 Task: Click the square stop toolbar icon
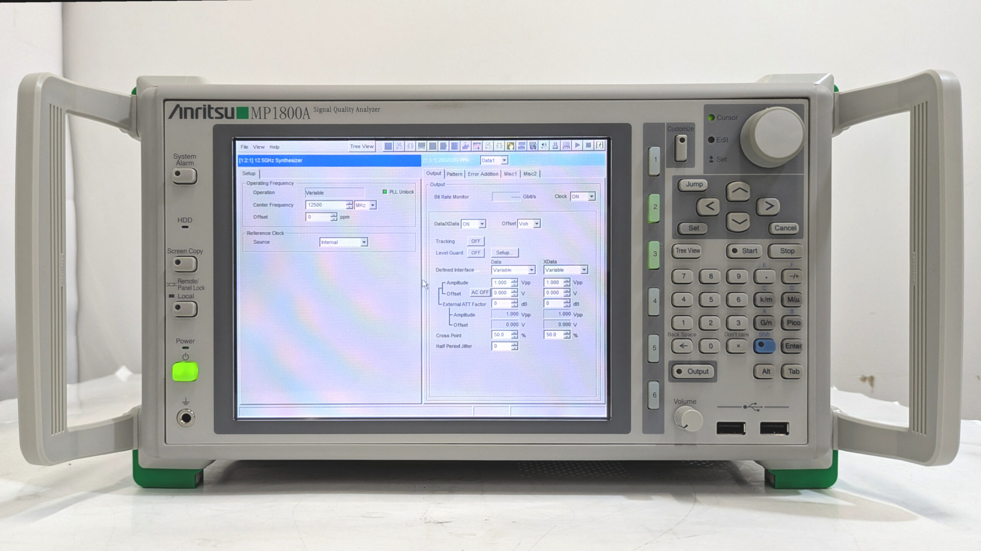click(589, 146)
